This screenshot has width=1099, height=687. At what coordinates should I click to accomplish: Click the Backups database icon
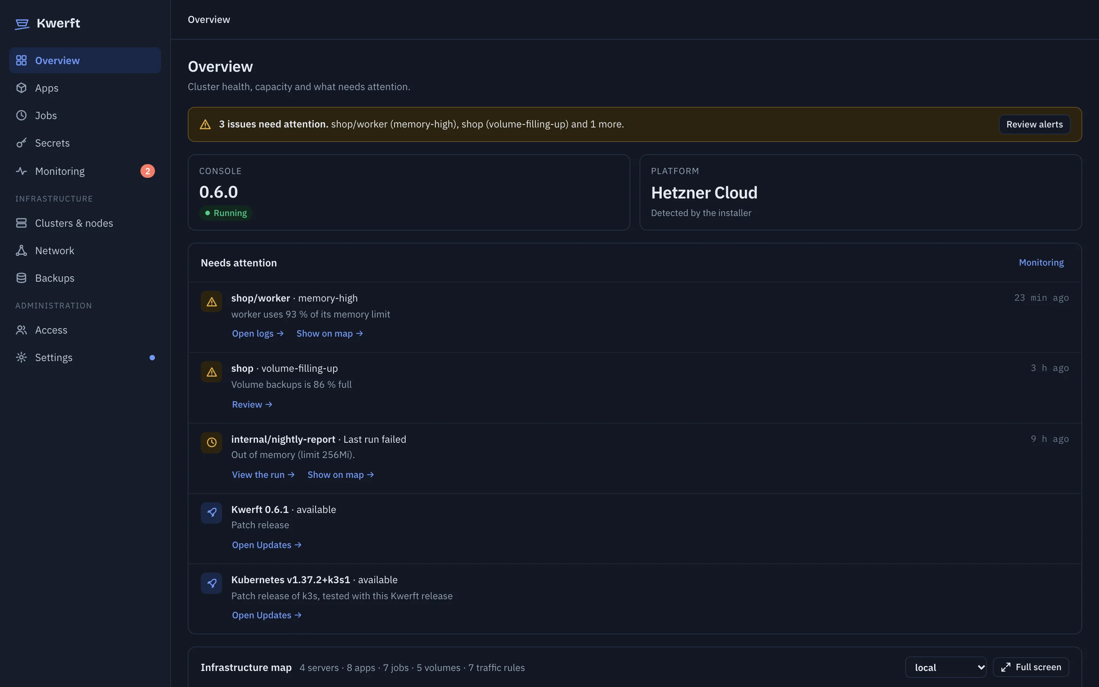21,277
